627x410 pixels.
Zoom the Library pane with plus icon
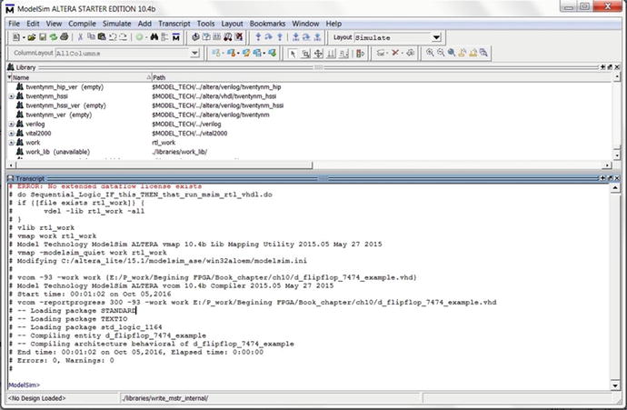[x=602, y=67]
